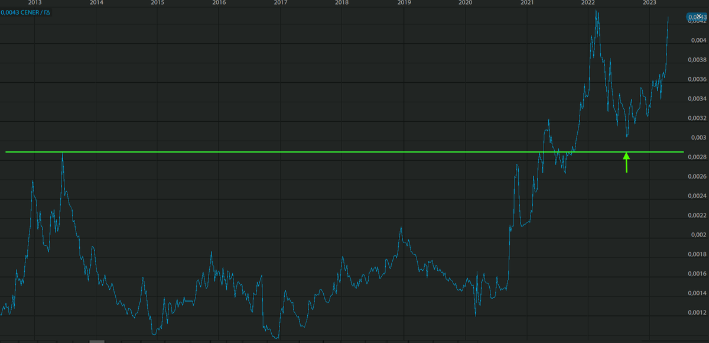Click the 0,0032 price axis label
This screenshot has height=343, width=709.
coord(698,118)
